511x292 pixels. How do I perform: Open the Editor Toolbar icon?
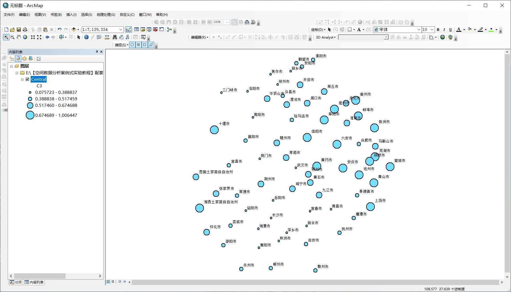click(x=129, y=29)
